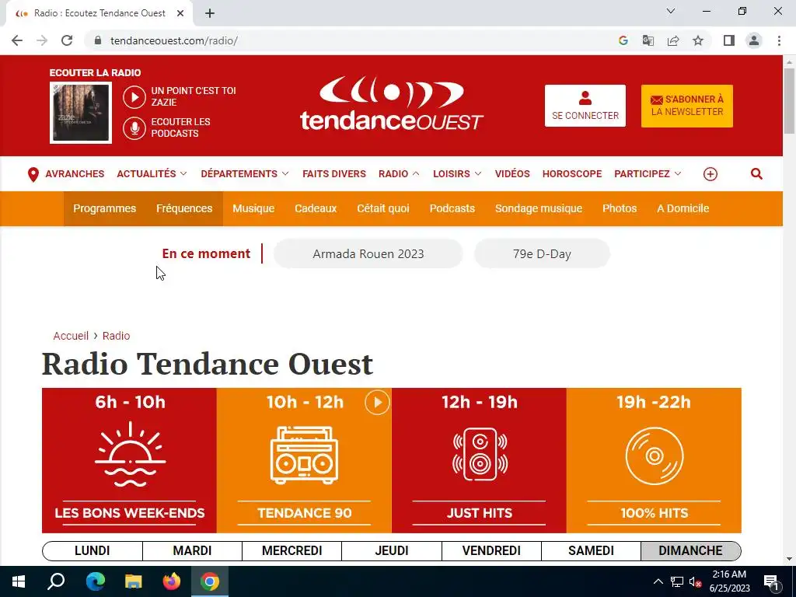
Task: Close the Tendance Ouest tab
Action: pos(180,13)
